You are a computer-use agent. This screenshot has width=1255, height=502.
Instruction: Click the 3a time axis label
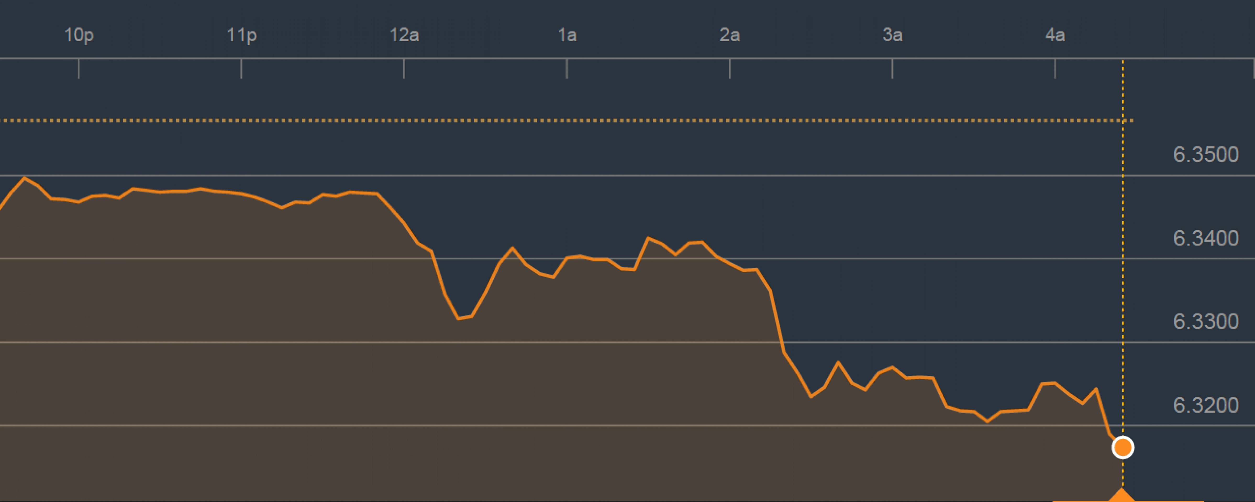[x=892, y=35]
